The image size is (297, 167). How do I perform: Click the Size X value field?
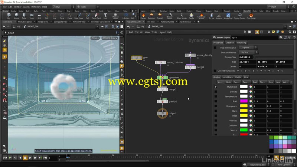click(247, 62)
